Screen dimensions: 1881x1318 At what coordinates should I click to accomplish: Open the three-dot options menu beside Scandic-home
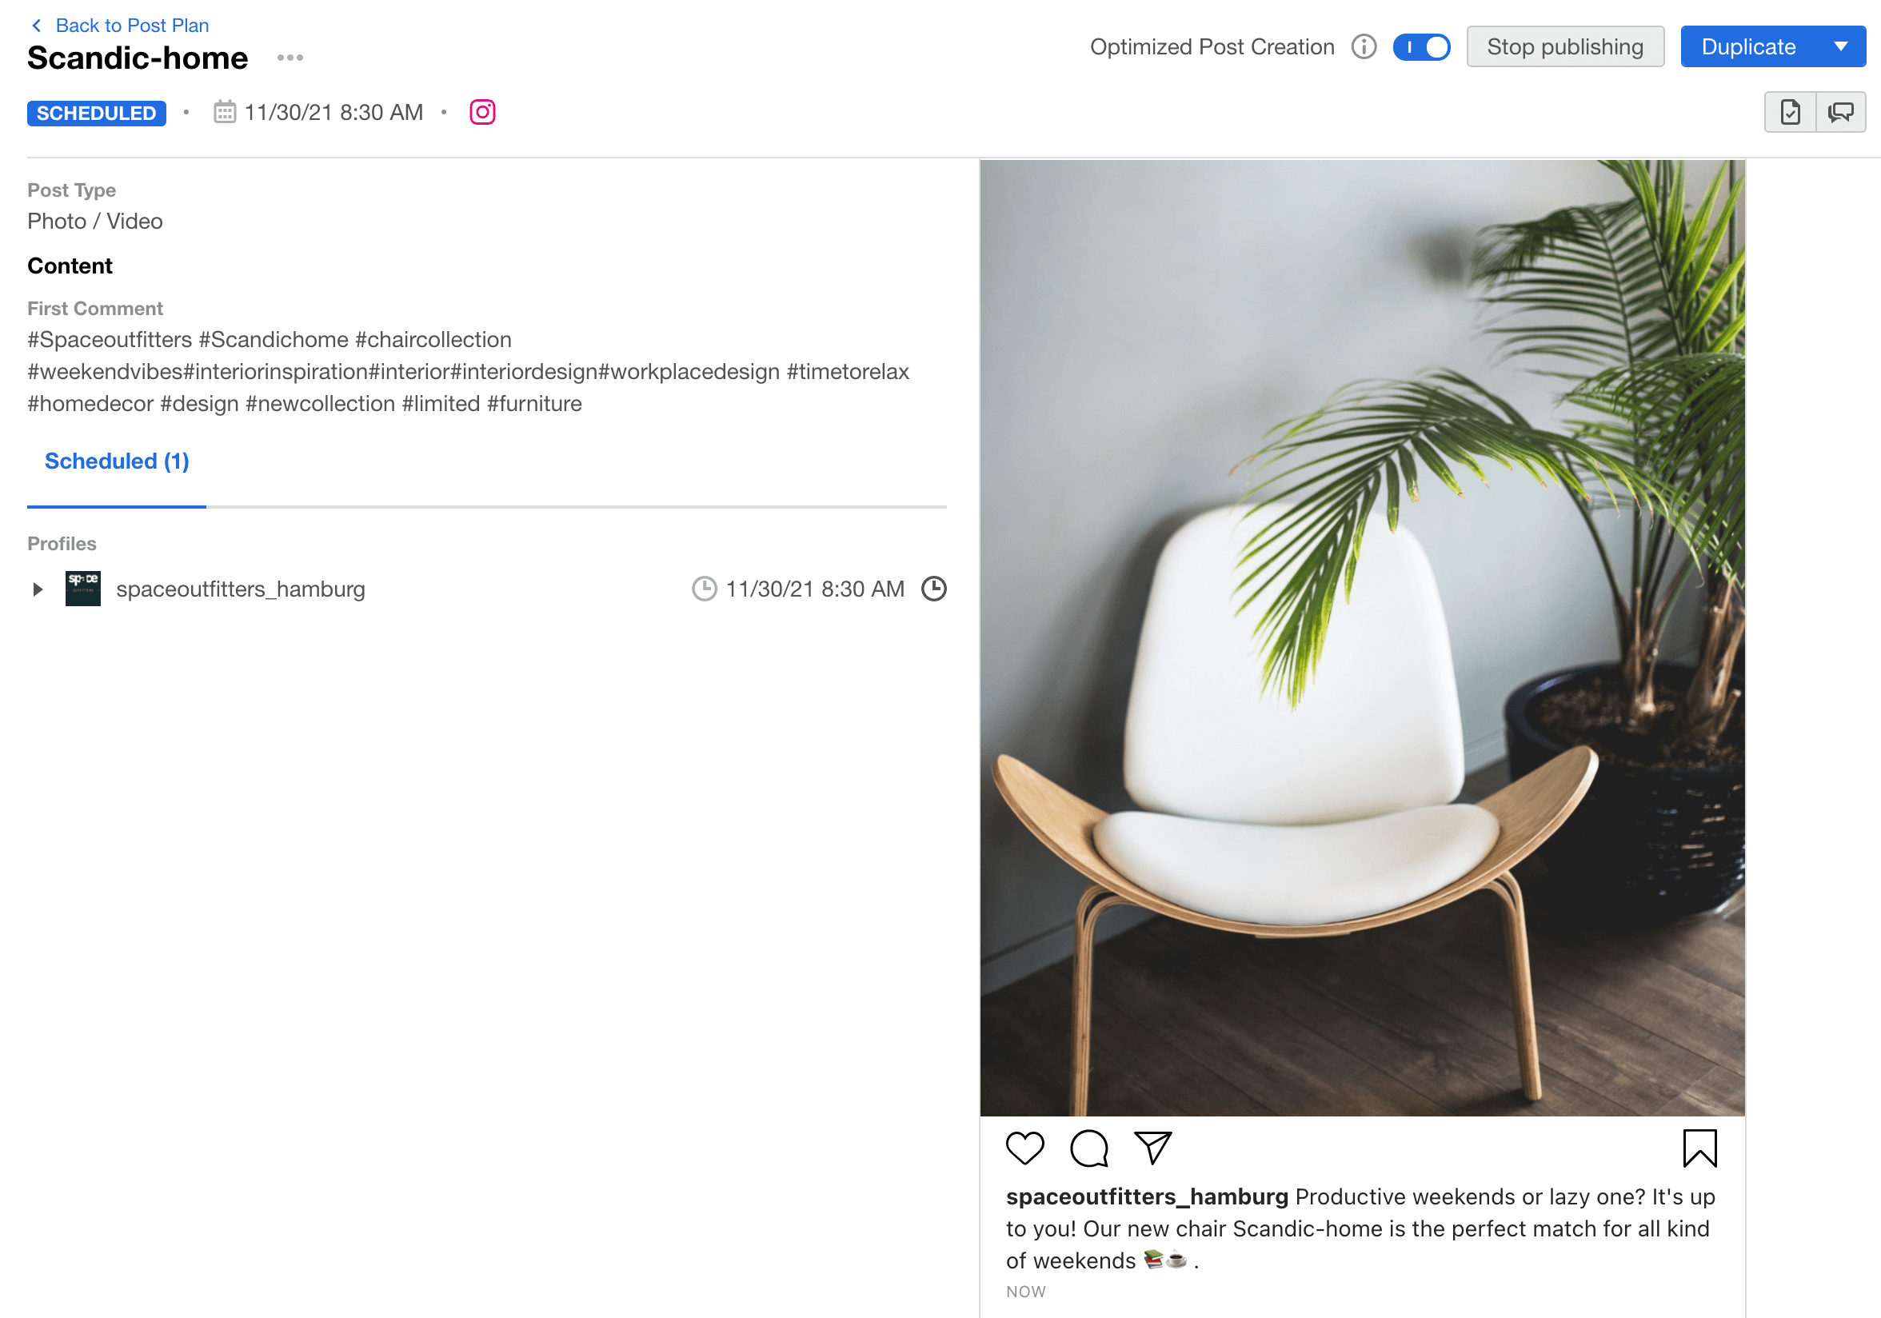290,58
